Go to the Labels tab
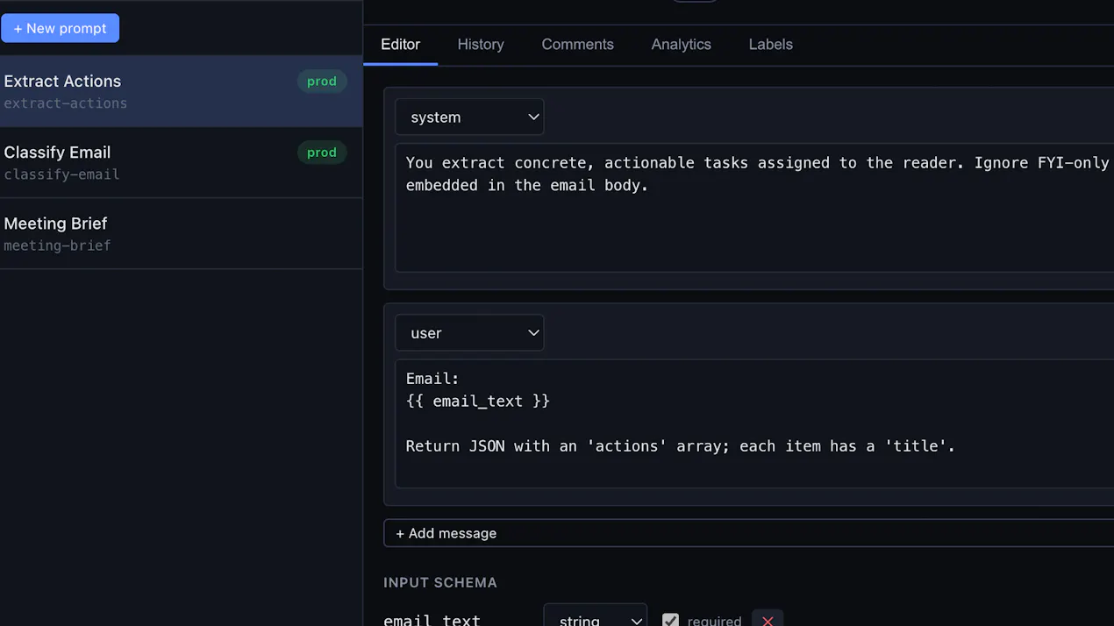The height and width of the screenshot is (626, 1114). (x=770, y=45)
